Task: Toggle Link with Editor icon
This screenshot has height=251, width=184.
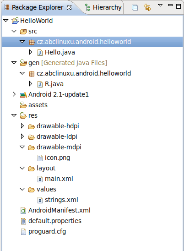Action: tap(147, 7)
